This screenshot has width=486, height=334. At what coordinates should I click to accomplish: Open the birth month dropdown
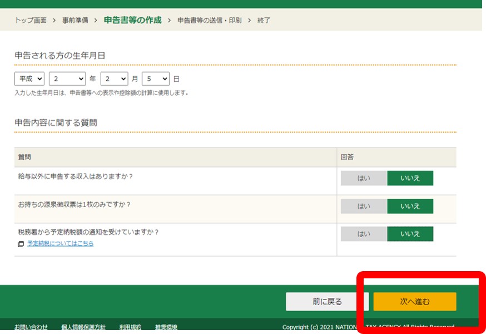[x=114, y=79]
